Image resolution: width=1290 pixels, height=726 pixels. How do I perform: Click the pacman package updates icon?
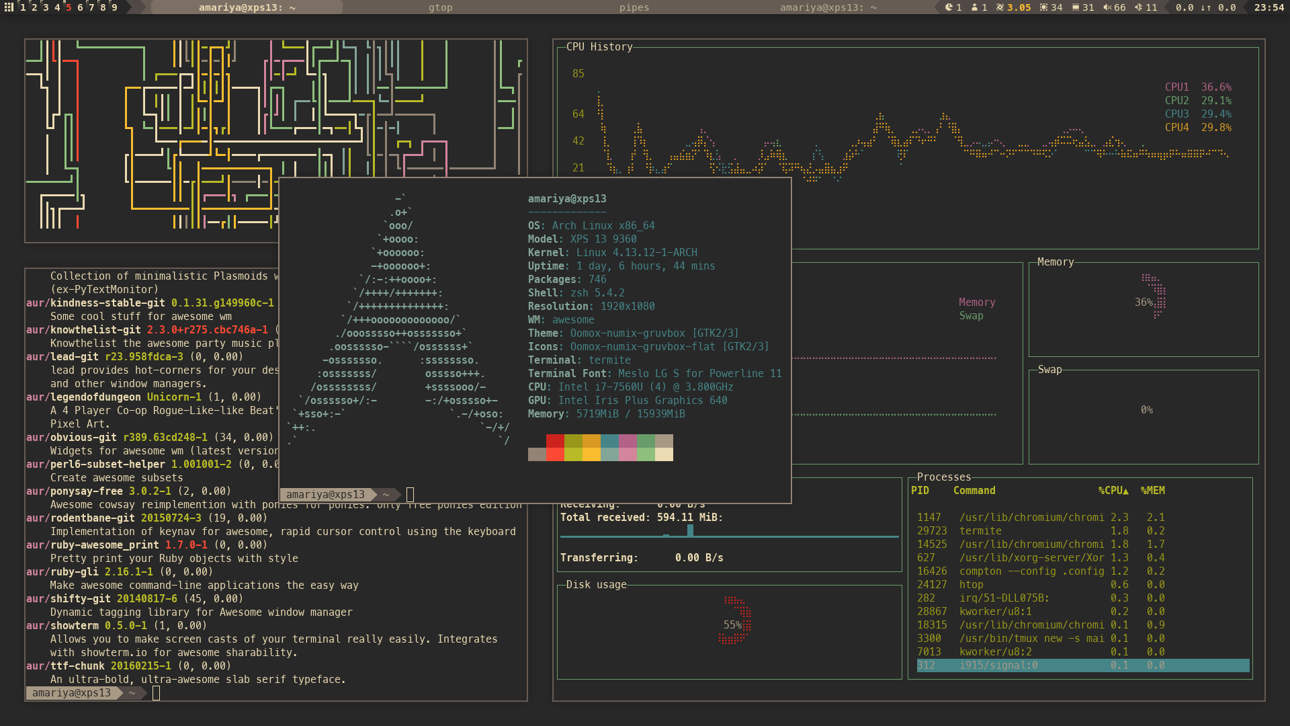pyautogui.click(x=949, y=7)
